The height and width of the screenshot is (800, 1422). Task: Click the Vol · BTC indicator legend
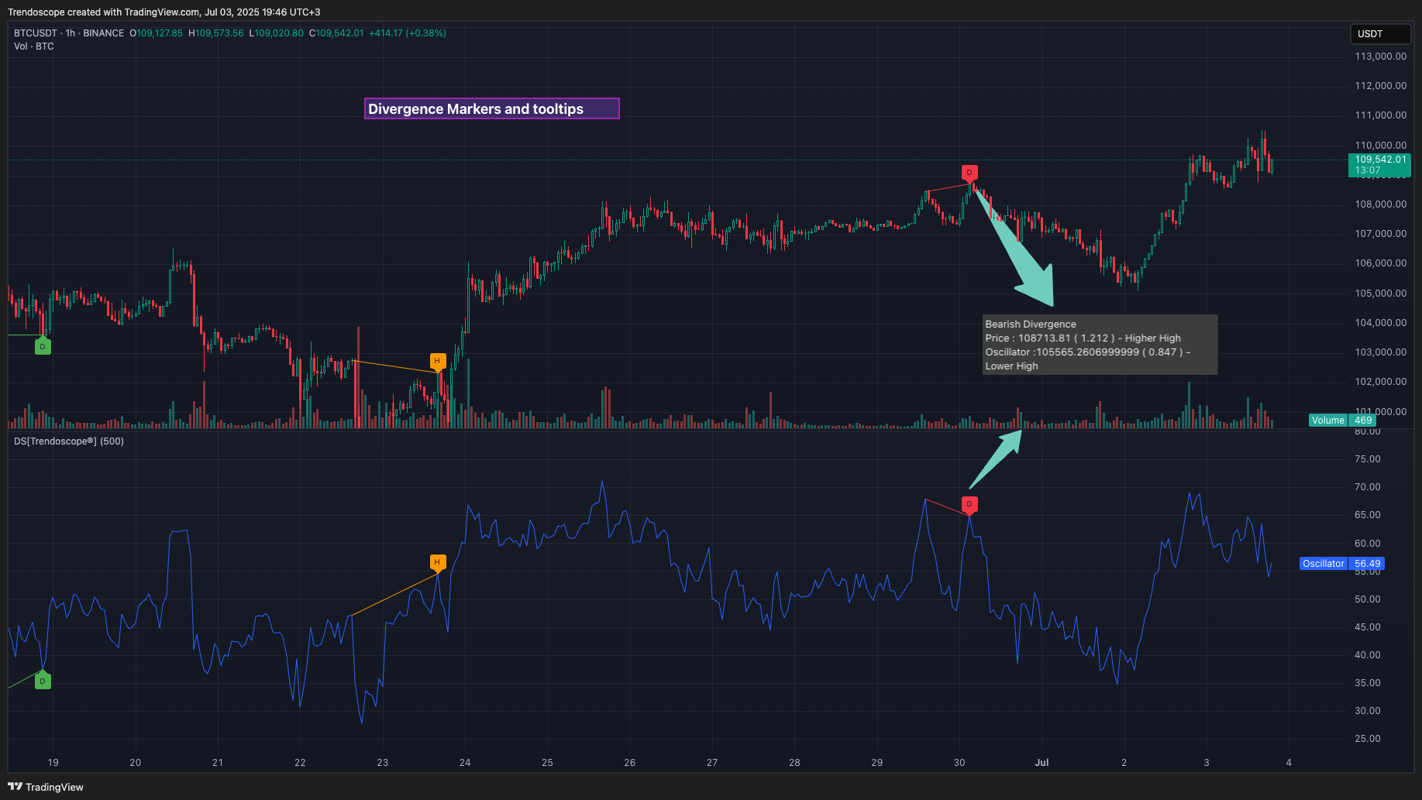(x=34, y=46)
